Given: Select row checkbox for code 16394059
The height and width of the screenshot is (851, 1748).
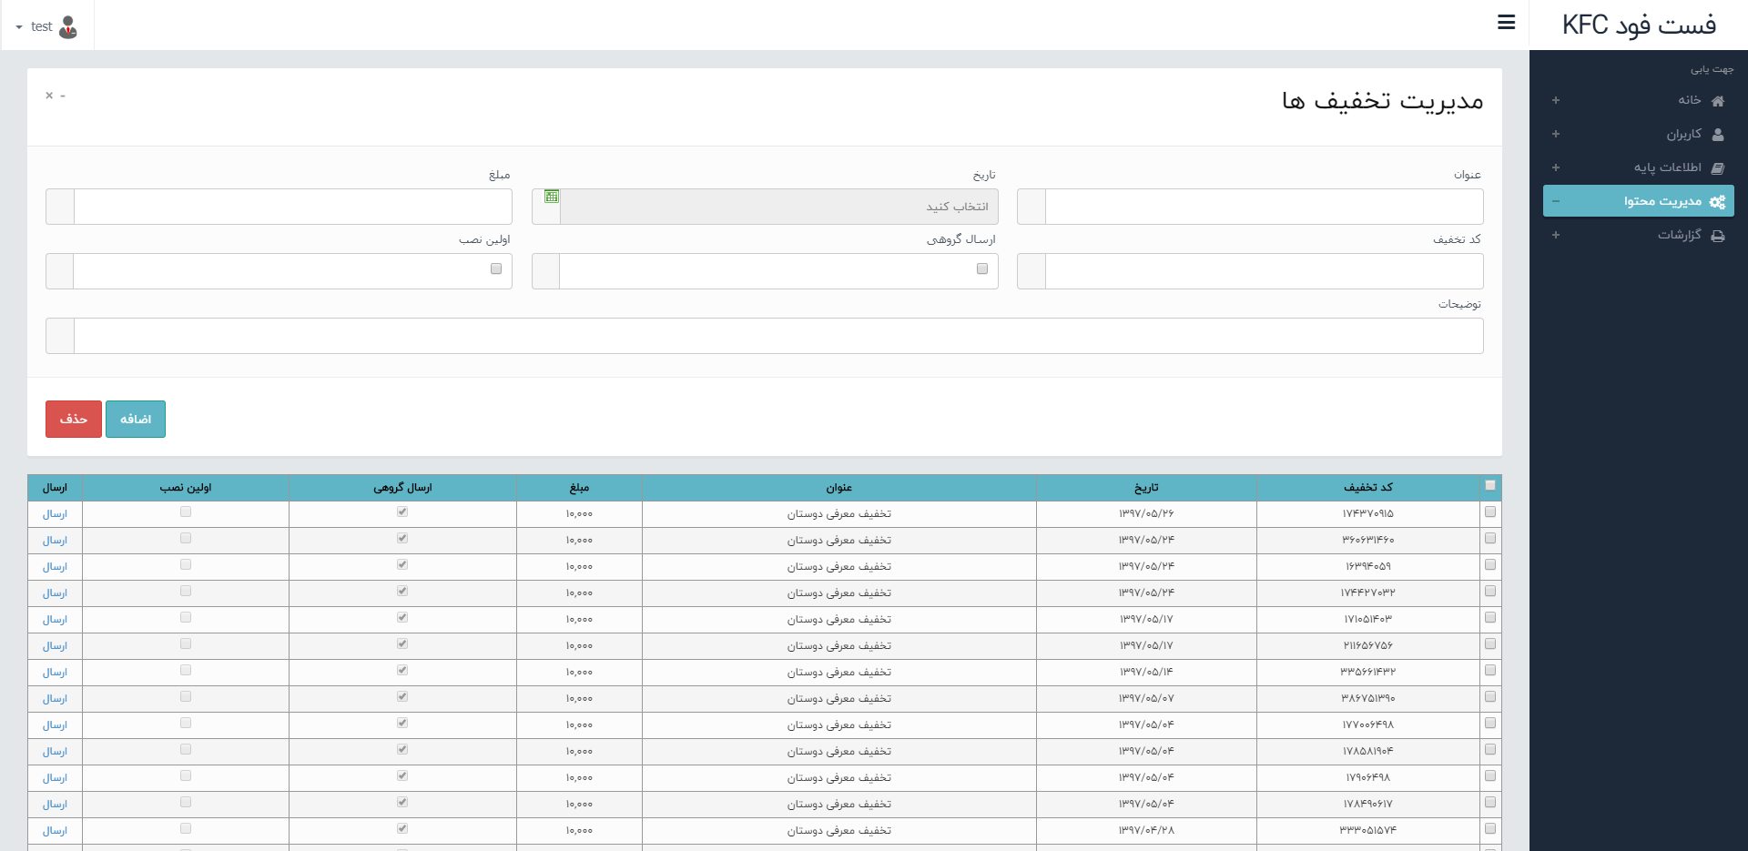Looking at the screenshot, I should (1490, 564).
